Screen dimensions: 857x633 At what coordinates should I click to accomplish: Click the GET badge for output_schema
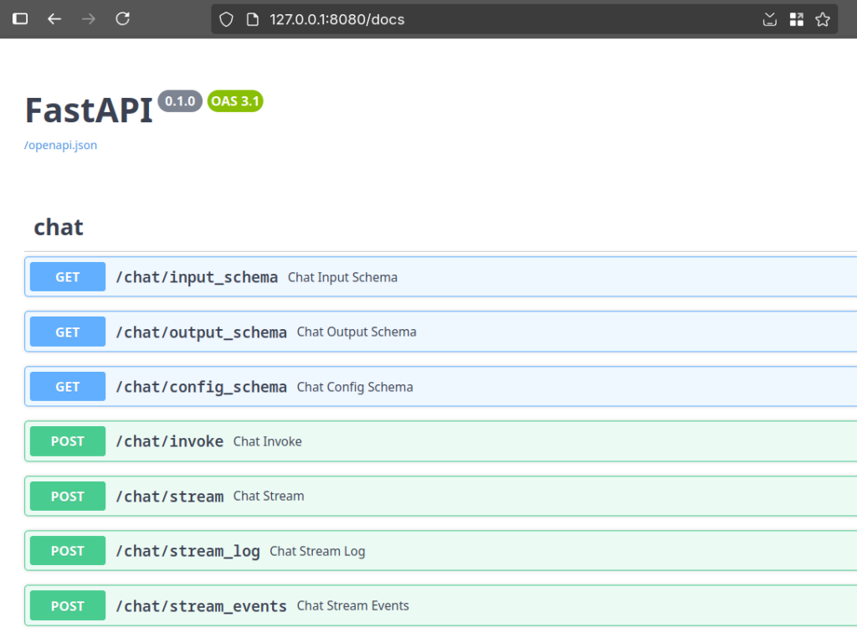(x=68, y=332)
